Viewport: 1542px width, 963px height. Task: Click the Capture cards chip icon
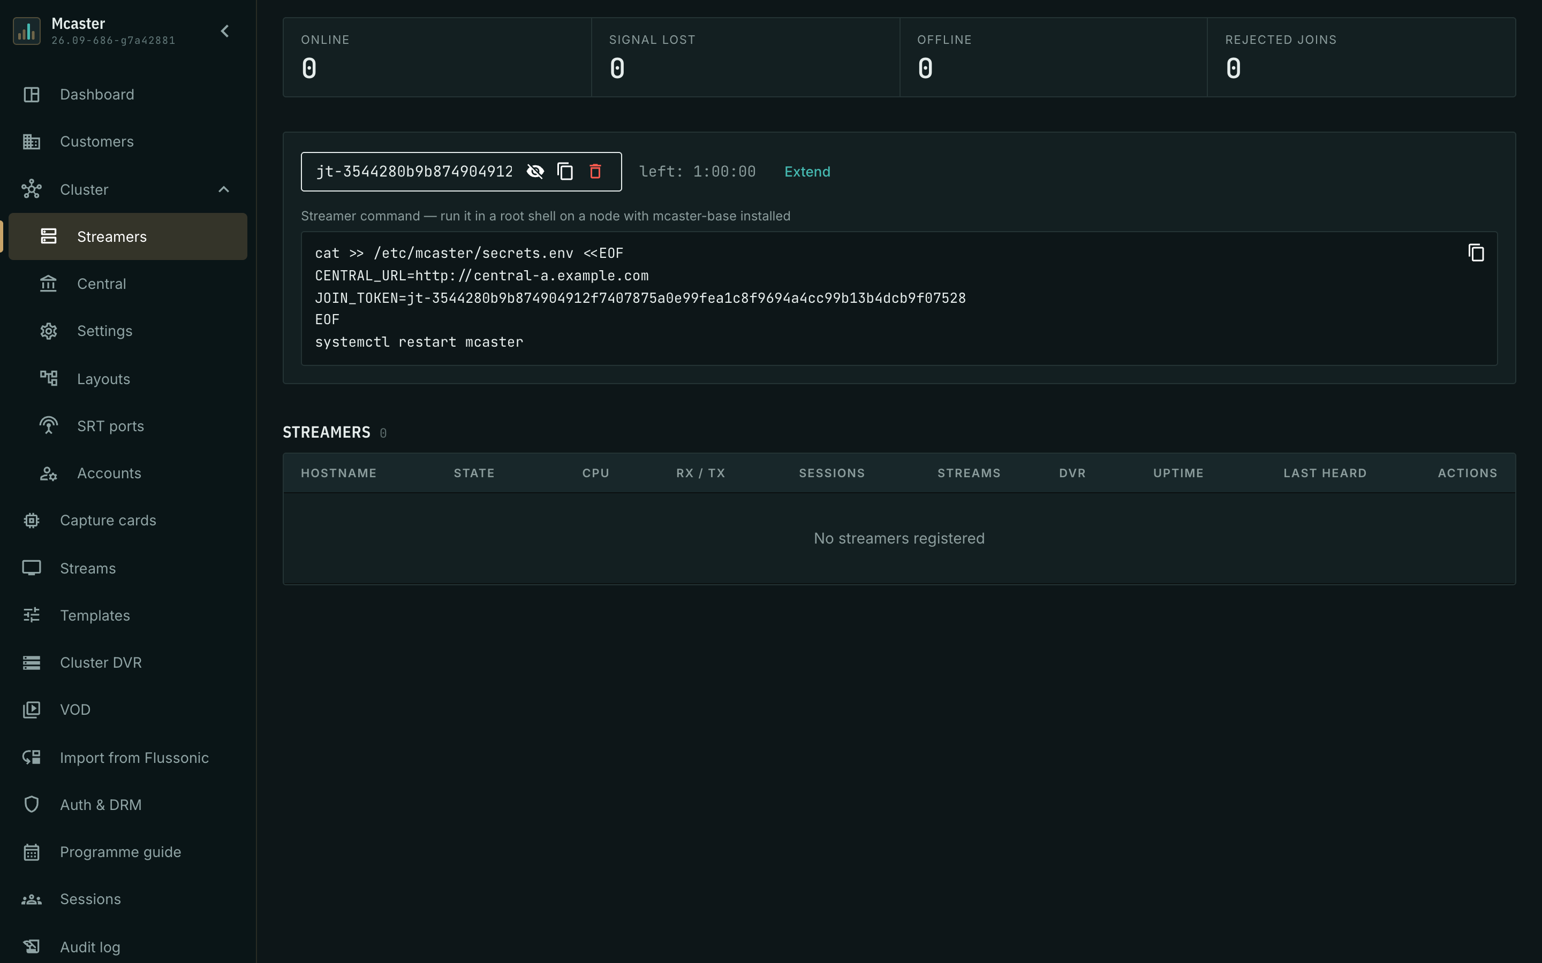31,521
